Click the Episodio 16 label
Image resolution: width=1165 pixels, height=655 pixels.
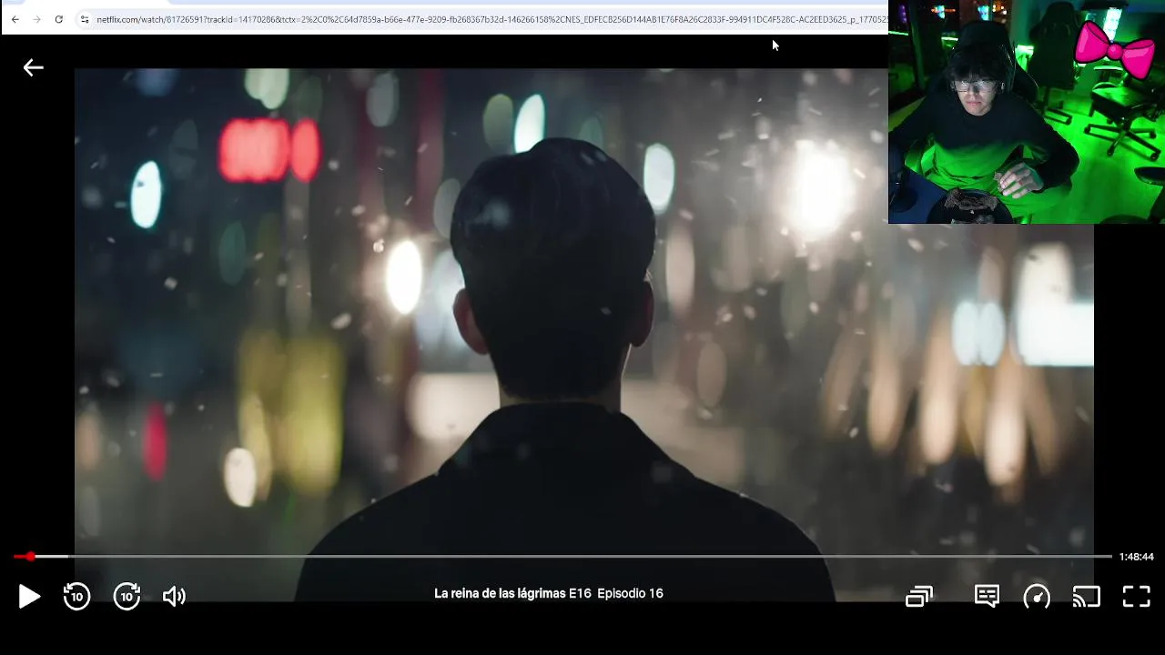630,593
